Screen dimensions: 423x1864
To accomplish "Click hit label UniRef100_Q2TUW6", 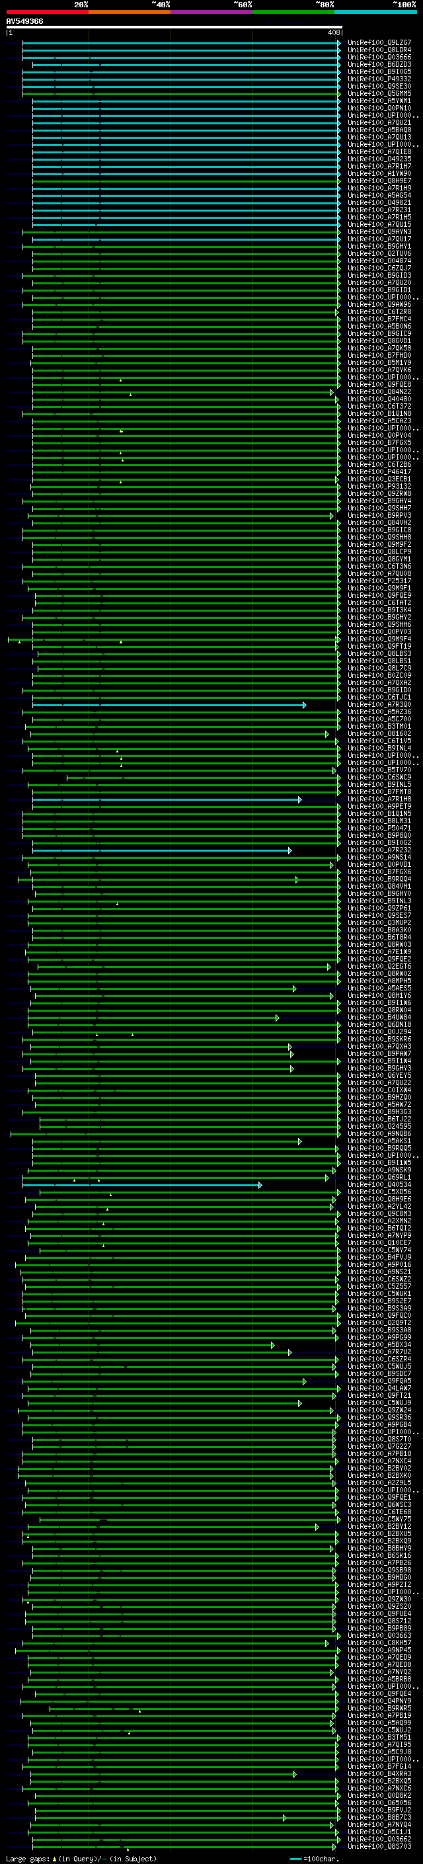I will 379,253.
